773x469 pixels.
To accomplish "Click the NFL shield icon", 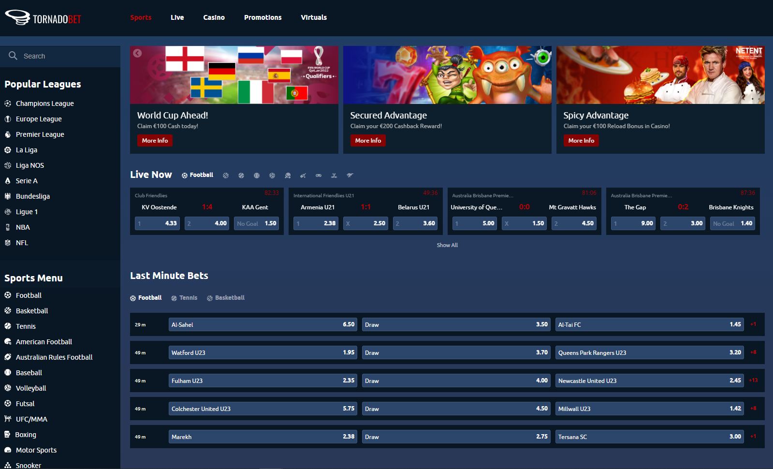I will (x=8, y=243).
